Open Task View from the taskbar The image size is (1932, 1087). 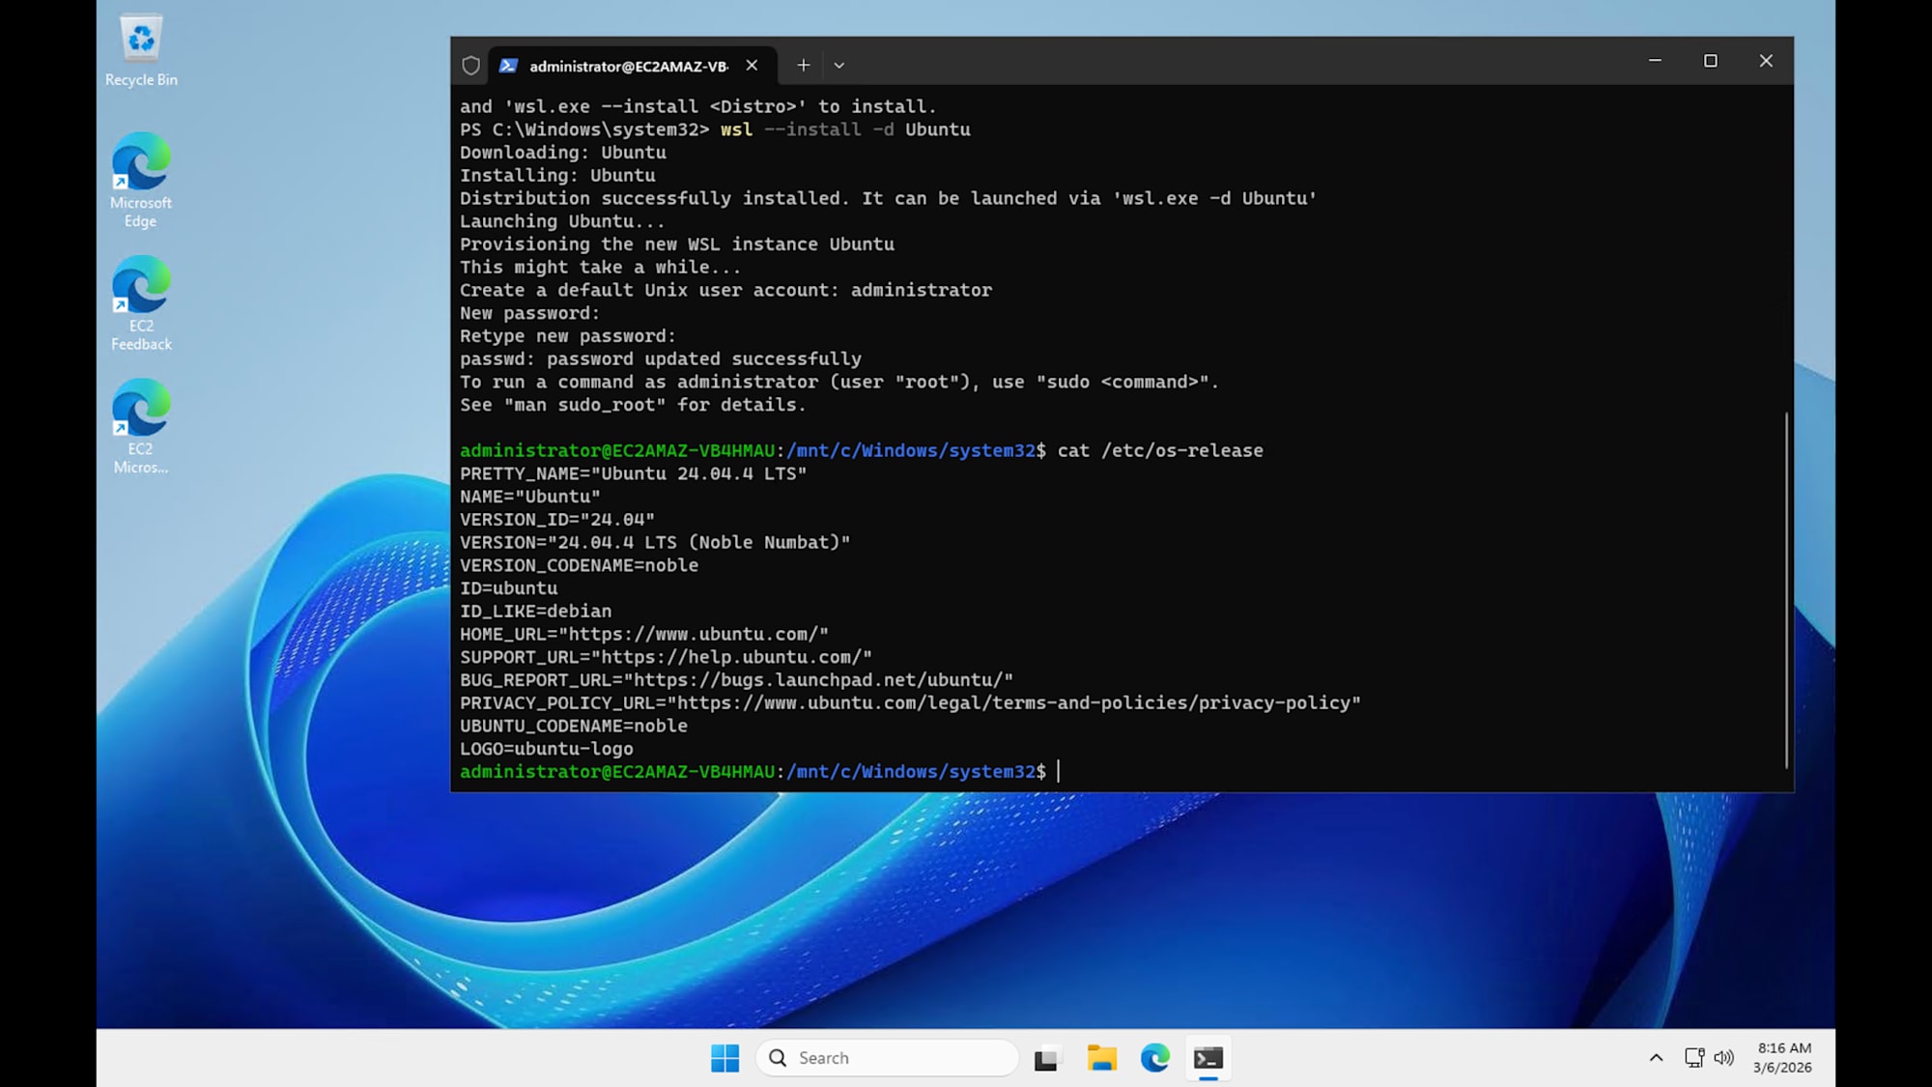(x=1046, y=1059)
